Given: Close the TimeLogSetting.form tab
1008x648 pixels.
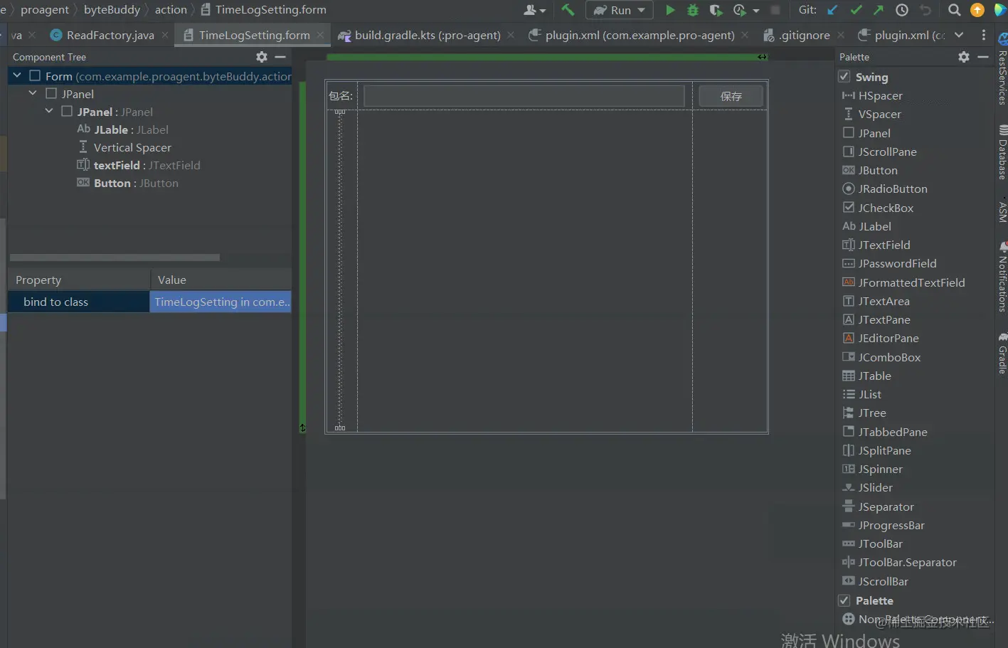Looking at the screenshot, I should (321, 35).
